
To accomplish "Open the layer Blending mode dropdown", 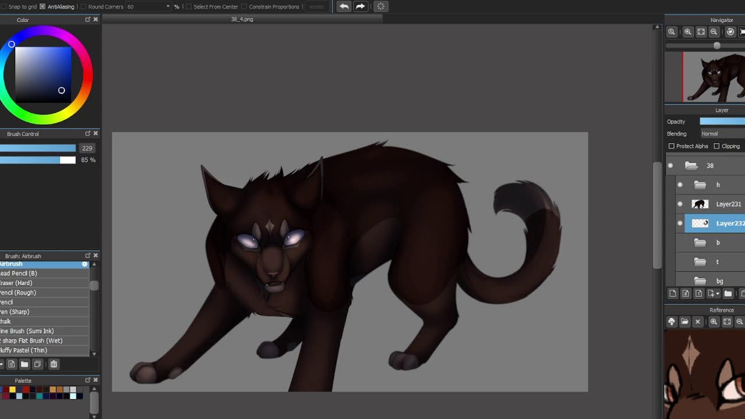I will [722, 134].
